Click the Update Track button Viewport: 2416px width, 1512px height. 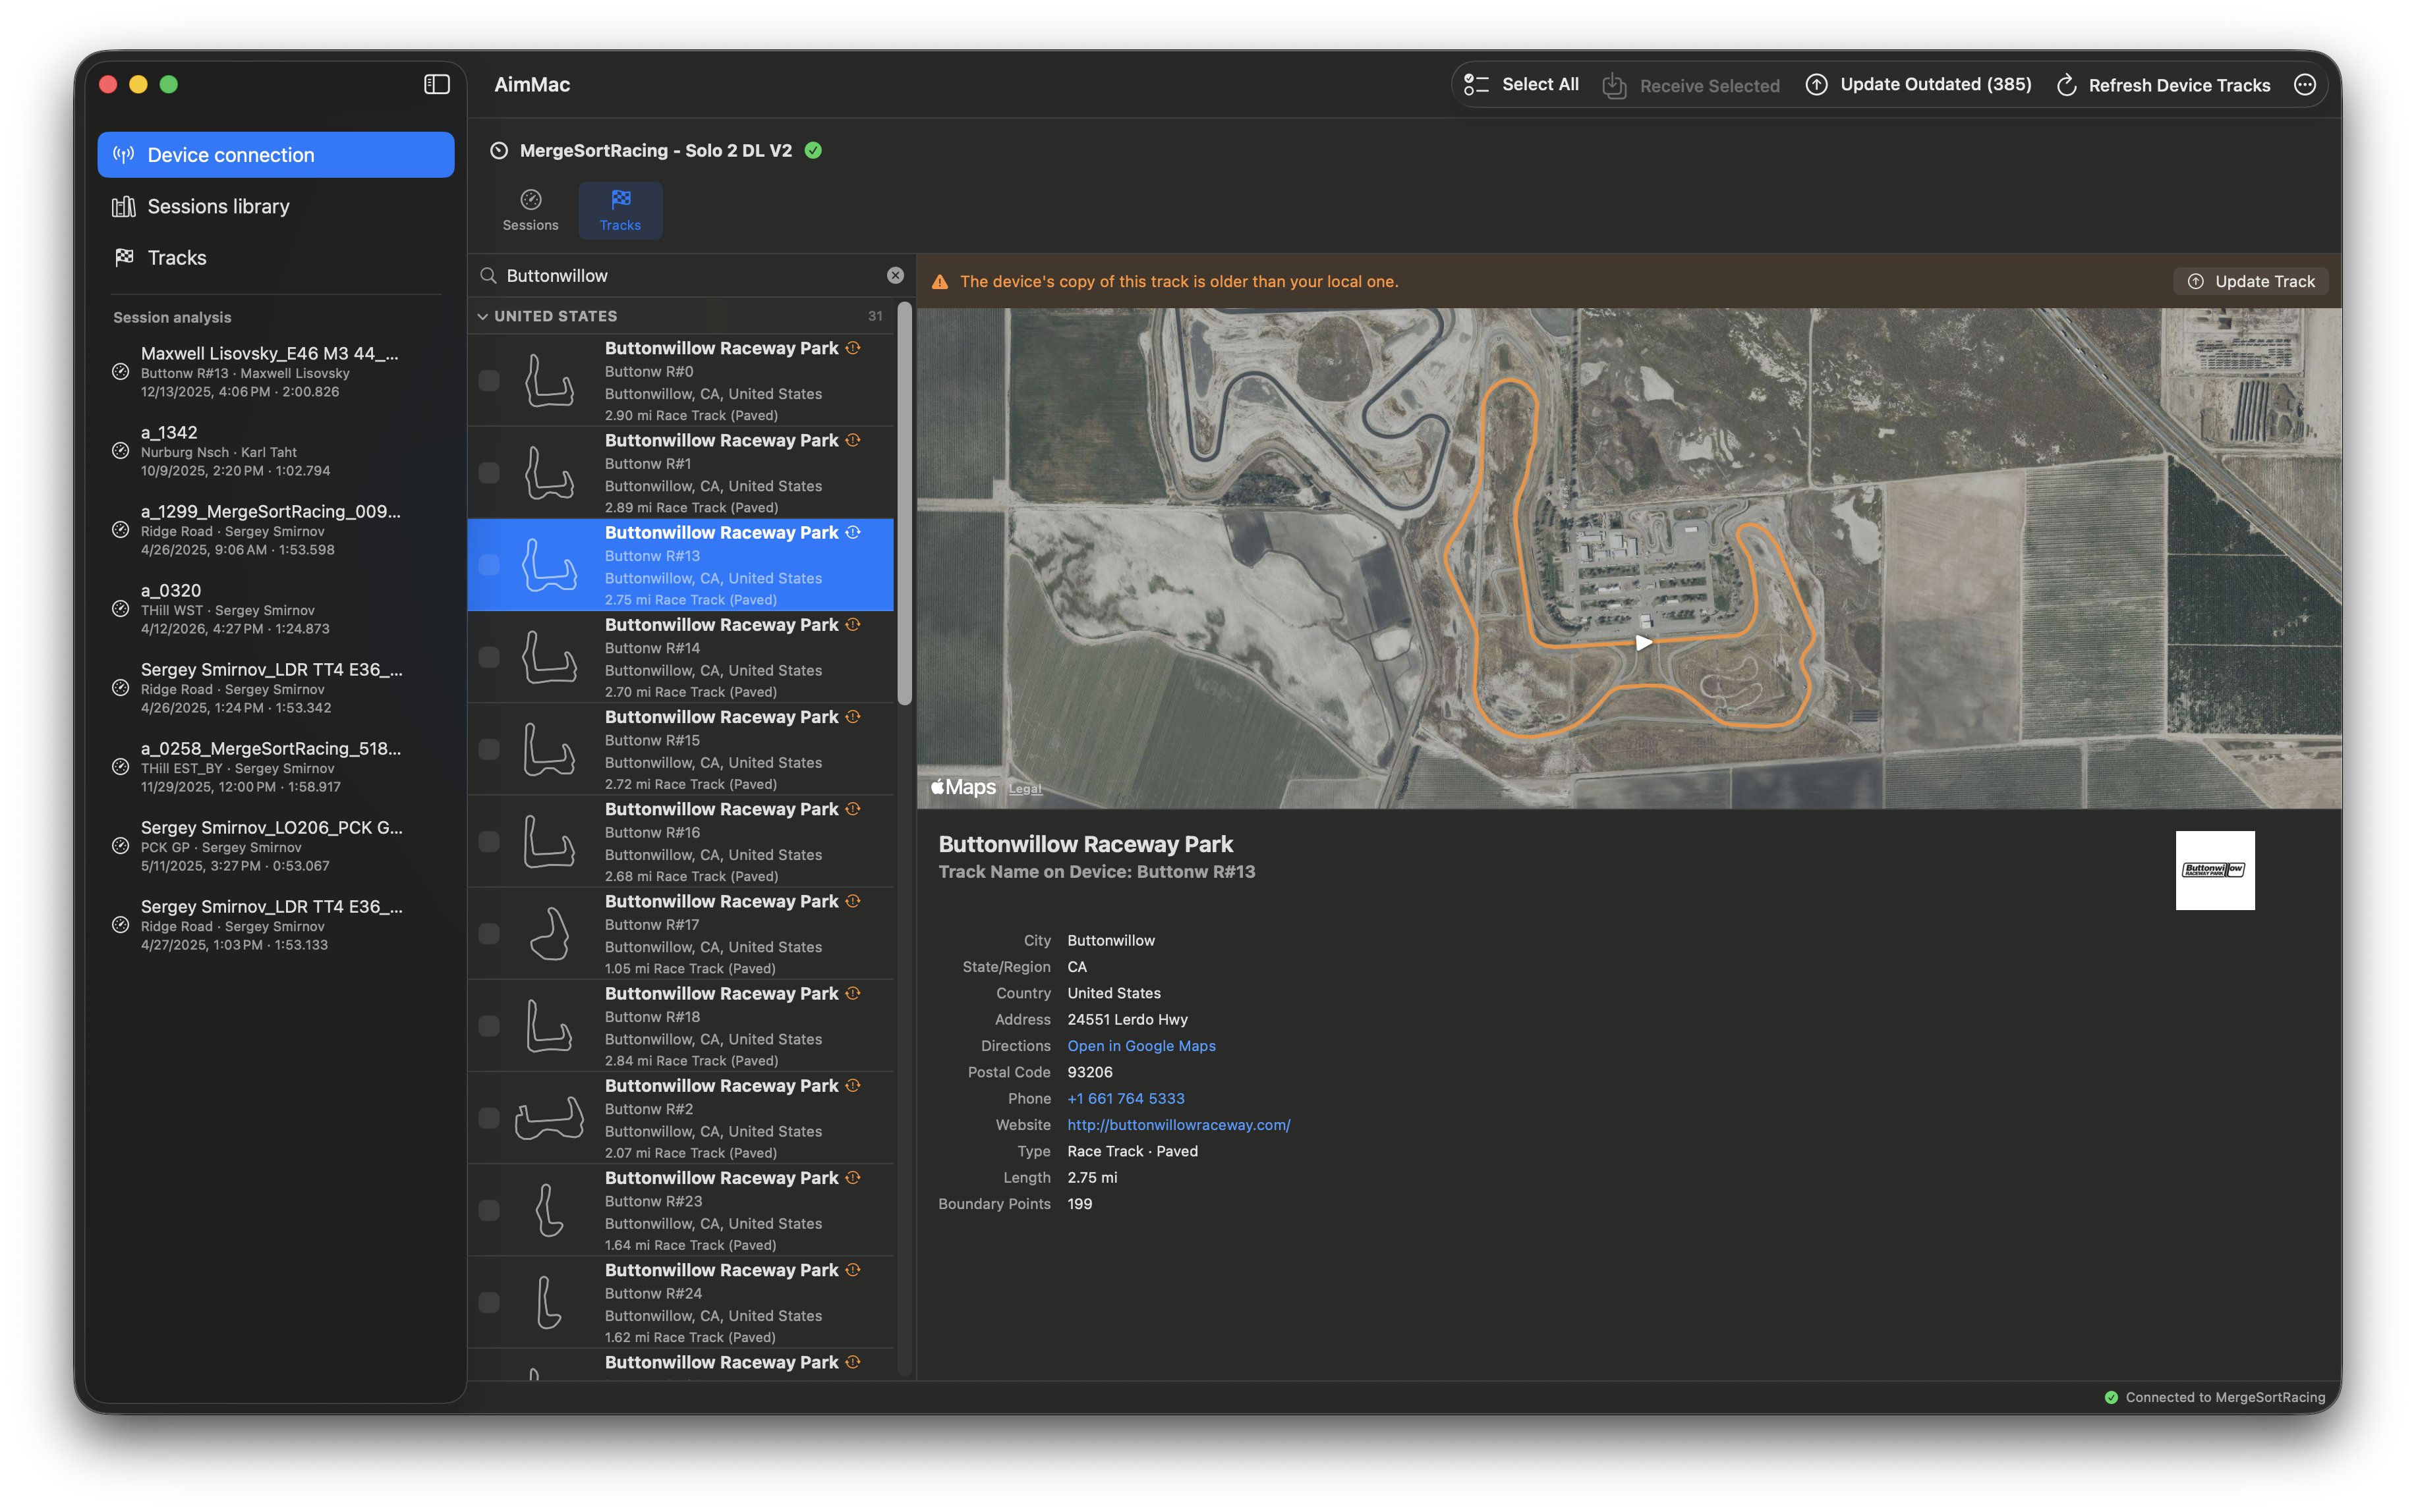click(x=2250, y=281)
